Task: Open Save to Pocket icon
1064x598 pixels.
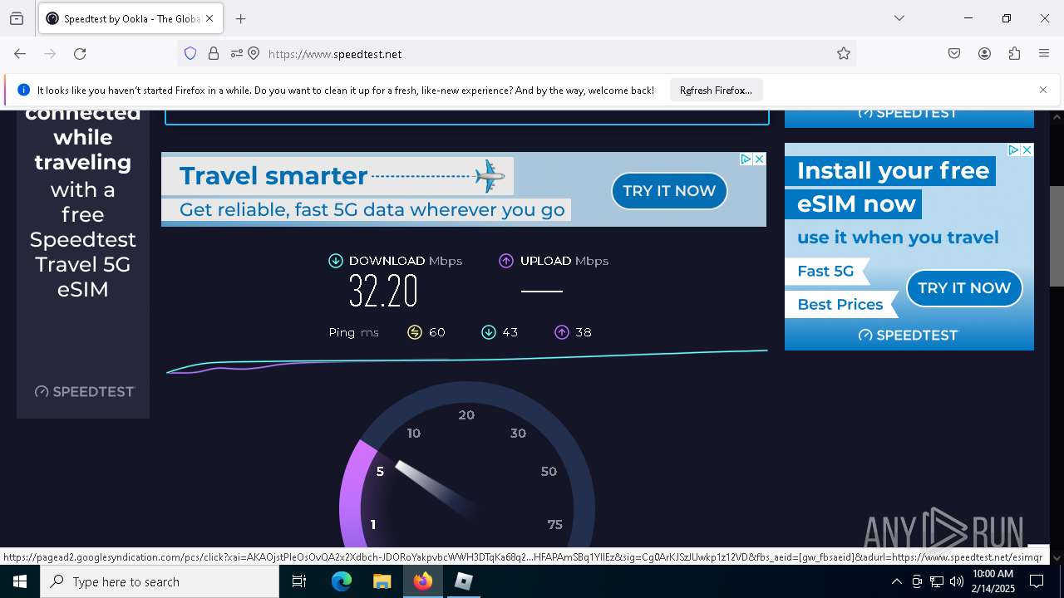Action: 954,54
